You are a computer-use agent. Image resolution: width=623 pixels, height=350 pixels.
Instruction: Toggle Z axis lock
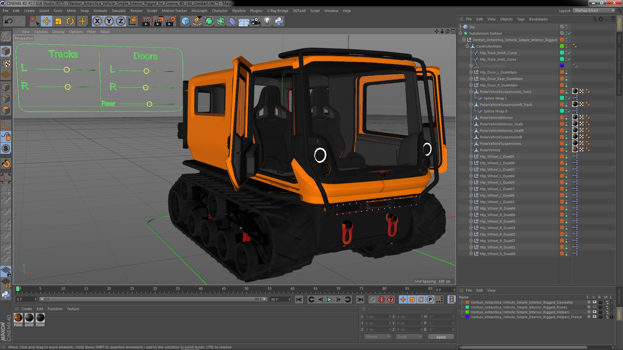pyautogui.click(x=121, y=21)
